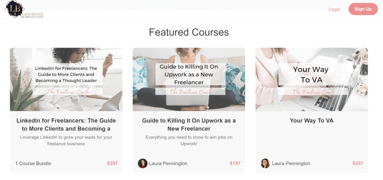
Task: Click author name on Your Way To VA card
Action: coord(291,163)
